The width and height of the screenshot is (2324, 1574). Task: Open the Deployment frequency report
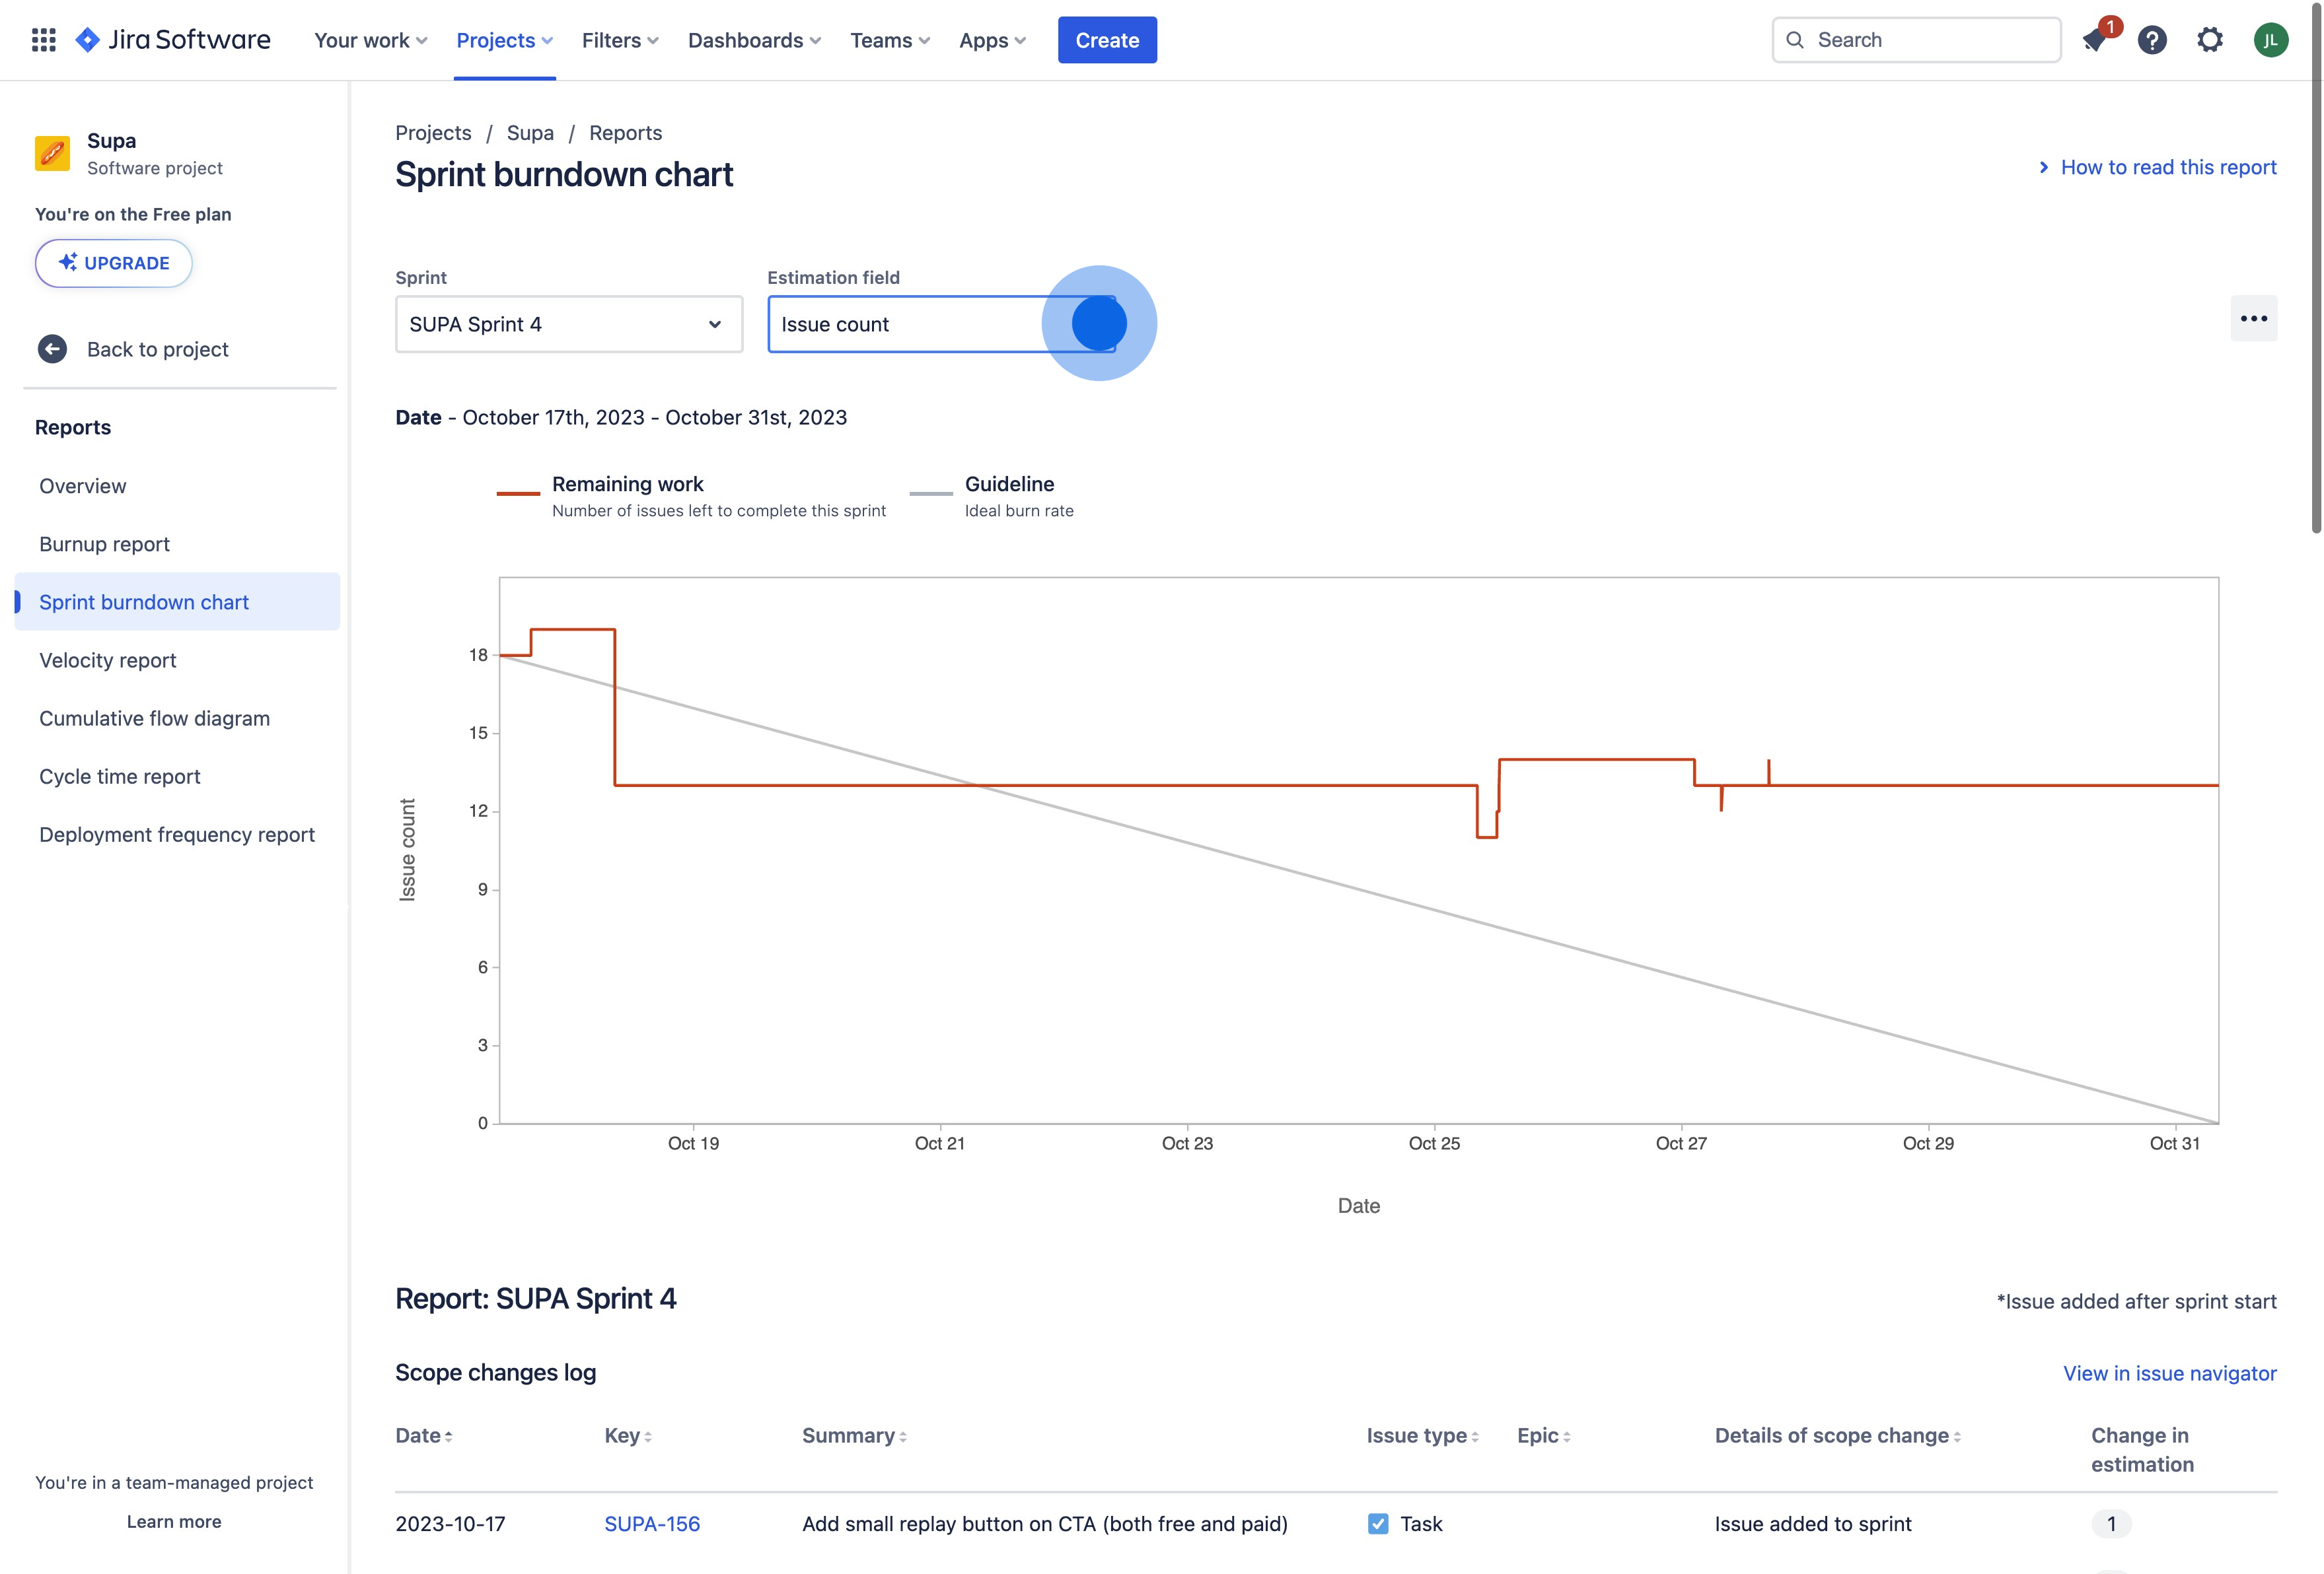(176, 833)
